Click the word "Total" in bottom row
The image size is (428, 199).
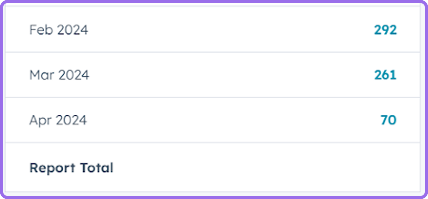[x=97, y=168]
